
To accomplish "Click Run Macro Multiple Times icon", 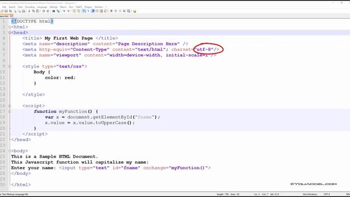I will point(124,11).
